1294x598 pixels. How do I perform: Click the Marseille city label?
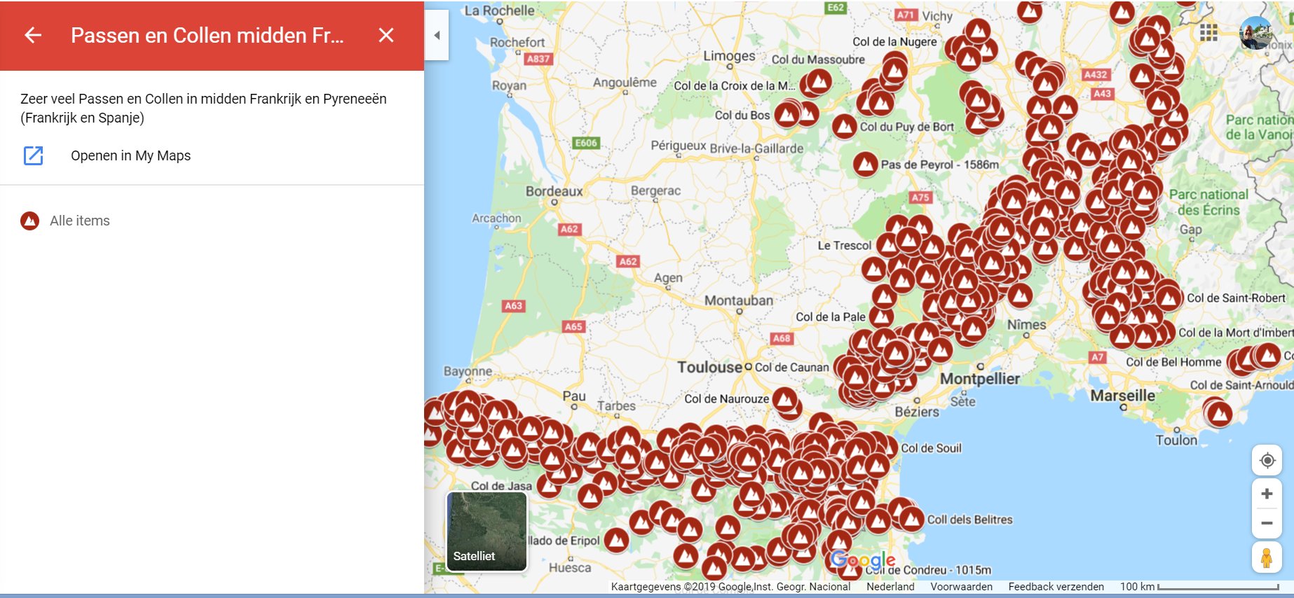1122,396
